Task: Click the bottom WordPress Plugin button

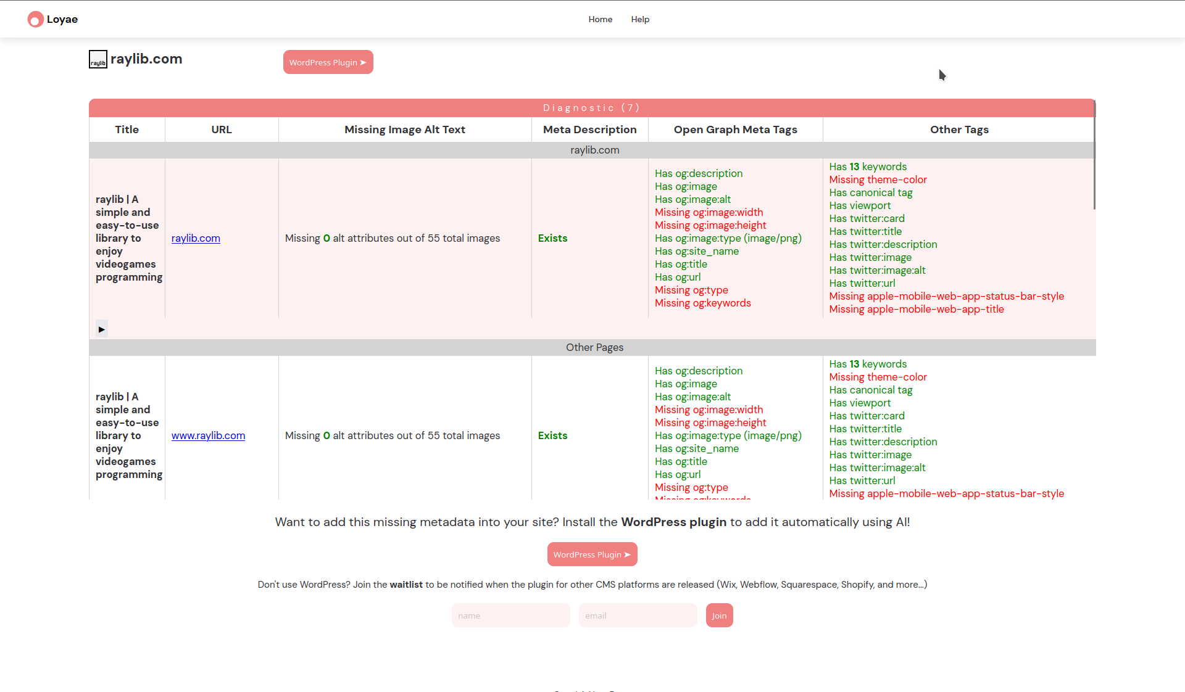Action: pyautogui.click(x=592, y=554)
